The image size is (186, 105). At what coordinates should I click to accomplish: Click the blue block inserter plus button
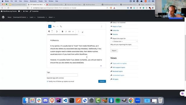(x=50, y=27)
